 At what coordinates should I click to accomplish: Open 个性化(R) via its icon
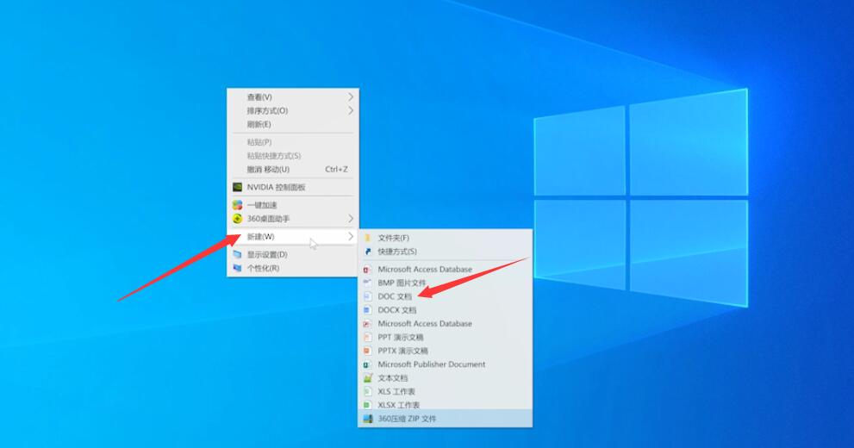point(238,268)
